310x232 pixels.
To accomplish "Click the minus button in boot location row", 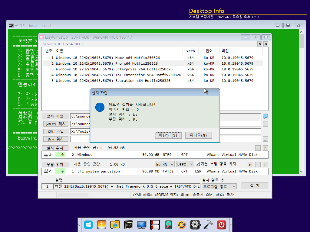I will [x=258, y=165].
